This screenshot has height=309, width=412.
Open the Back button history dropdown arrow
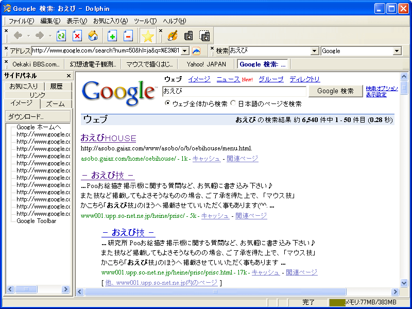coord(29,36)
